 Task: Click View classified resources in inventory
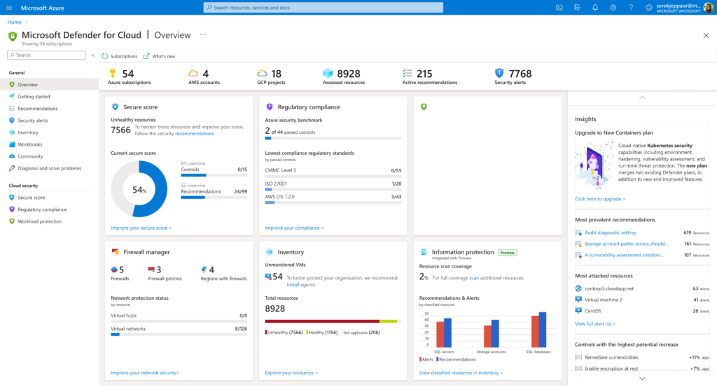click(461, 373)
